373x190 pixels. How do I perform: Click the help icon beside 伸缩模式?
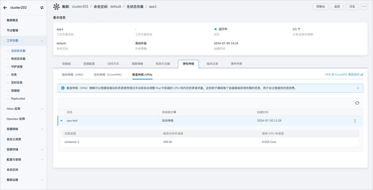pos(175,112)
